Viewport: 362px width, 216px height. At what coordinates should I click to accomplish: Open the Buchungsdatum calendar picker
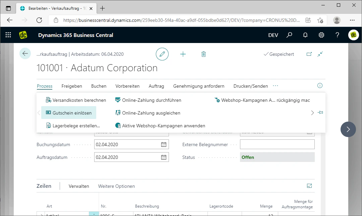point(164,144)
